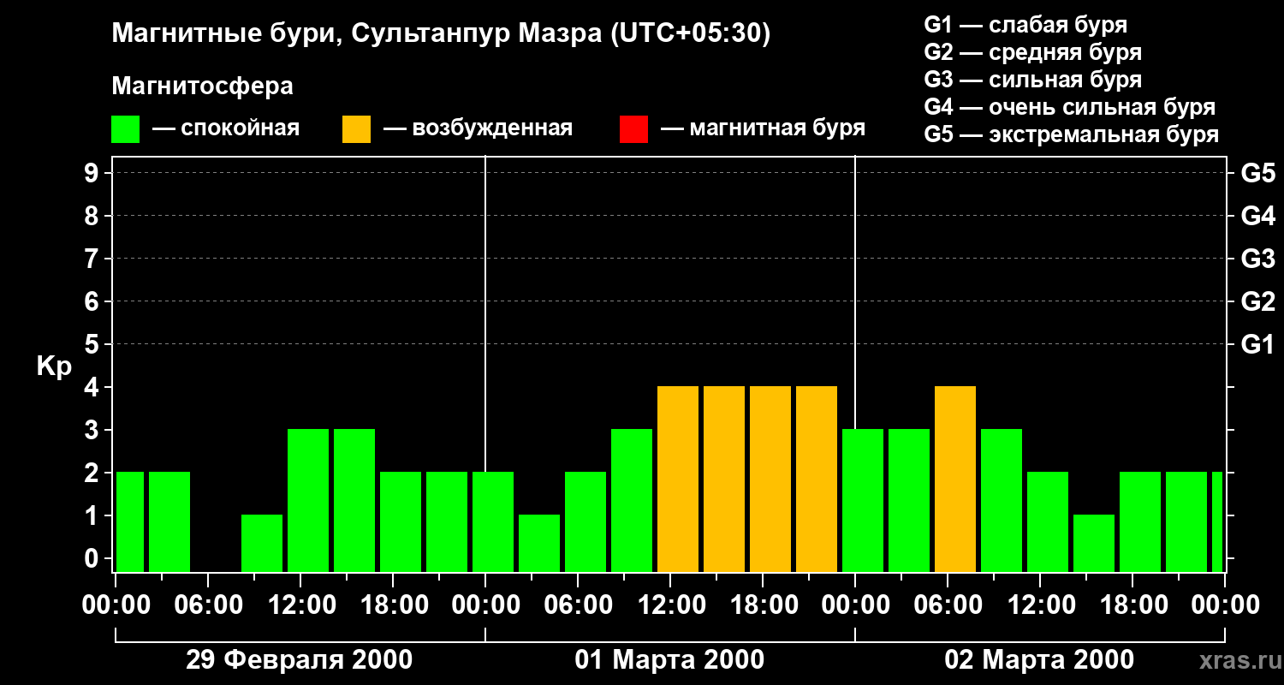Click the Kp 1 green bar on 01 Марта
Screen dimensions: 1284x685
coord(539,544)
